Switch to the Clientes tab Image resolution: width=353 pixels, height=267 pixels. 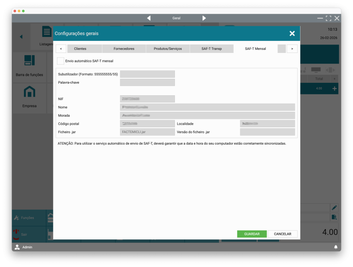click(80, 49)
